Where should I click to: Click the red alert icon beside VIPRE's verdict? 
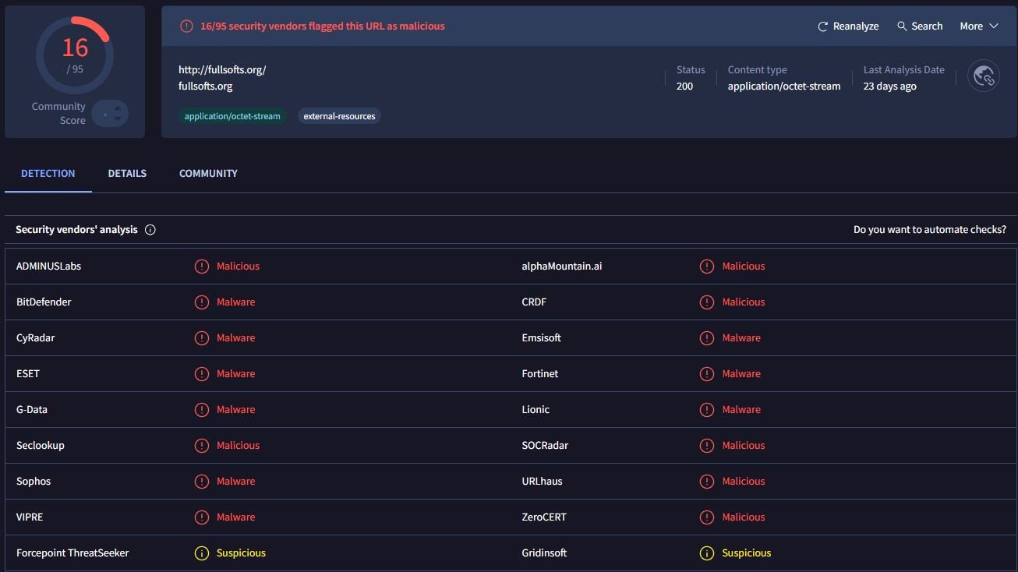(x=202, y=517)
